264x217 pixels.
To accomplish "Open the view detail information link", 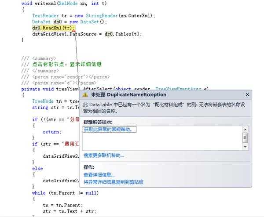I will coord(99,175).
